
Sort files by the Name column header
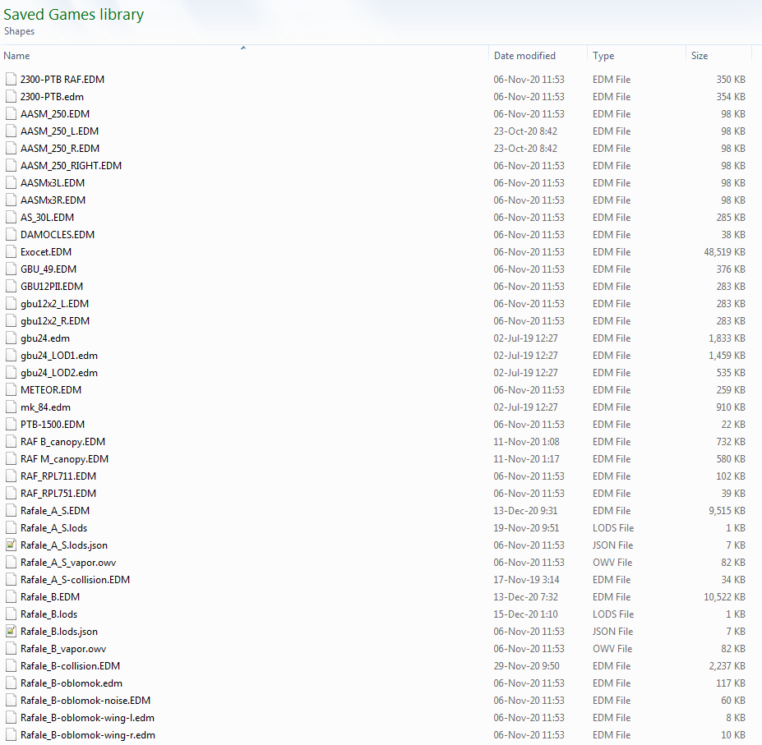(16, 56)
